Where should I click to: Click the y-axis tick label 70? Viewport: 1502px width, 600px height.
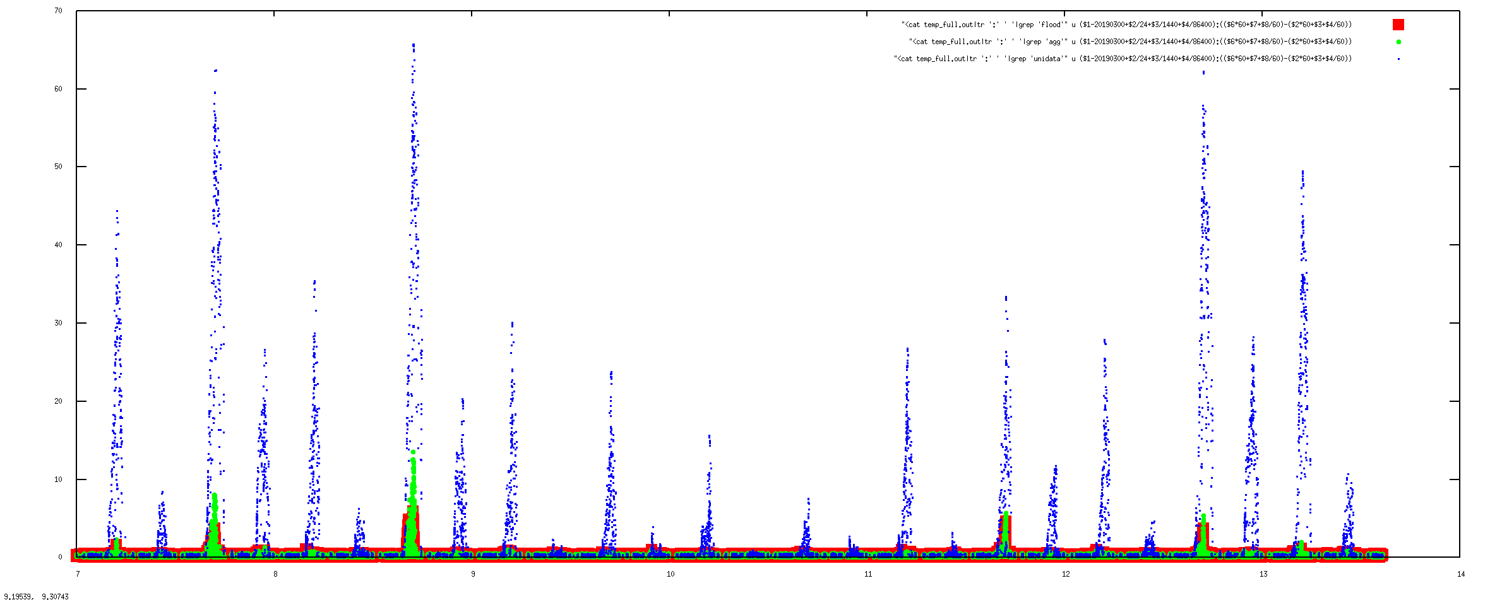pyautogui.click(x=58, y=11)
